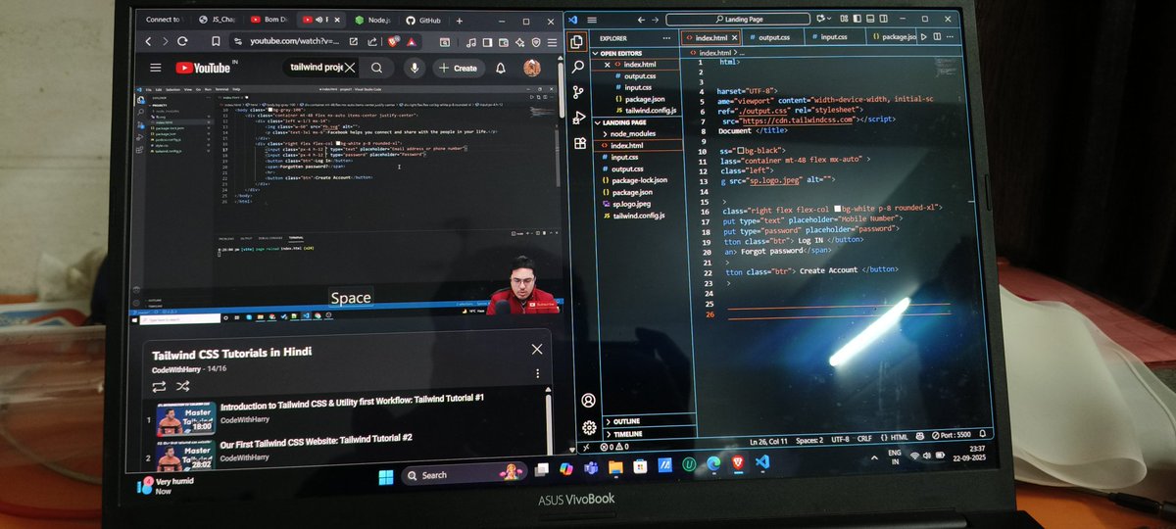
Task: Click the YouTube search magnifier button
Action: [376, 68]
